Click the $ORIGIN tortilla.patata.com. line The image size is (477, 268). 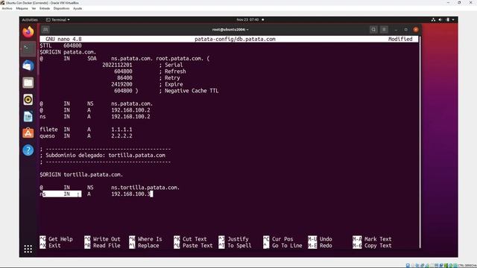(81, 175)
